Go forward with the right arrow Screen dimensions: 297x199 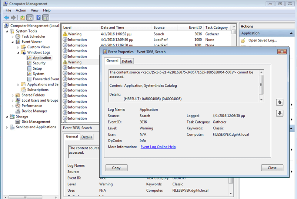[x=13, y=18]
